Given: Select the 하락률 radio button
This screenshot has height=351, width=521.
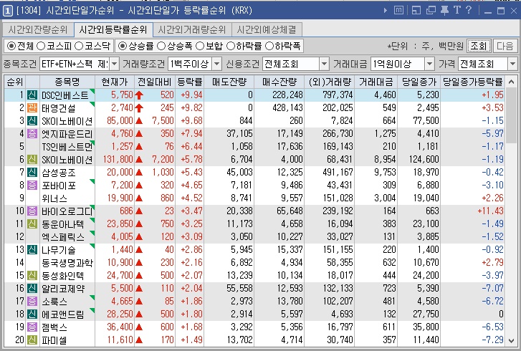Looking at the screenshot, I should point(230,46).
